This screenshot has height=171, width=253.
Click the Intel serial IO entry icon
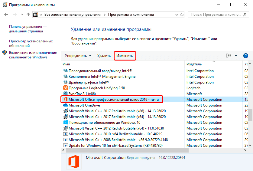click(x=65, y=71)
